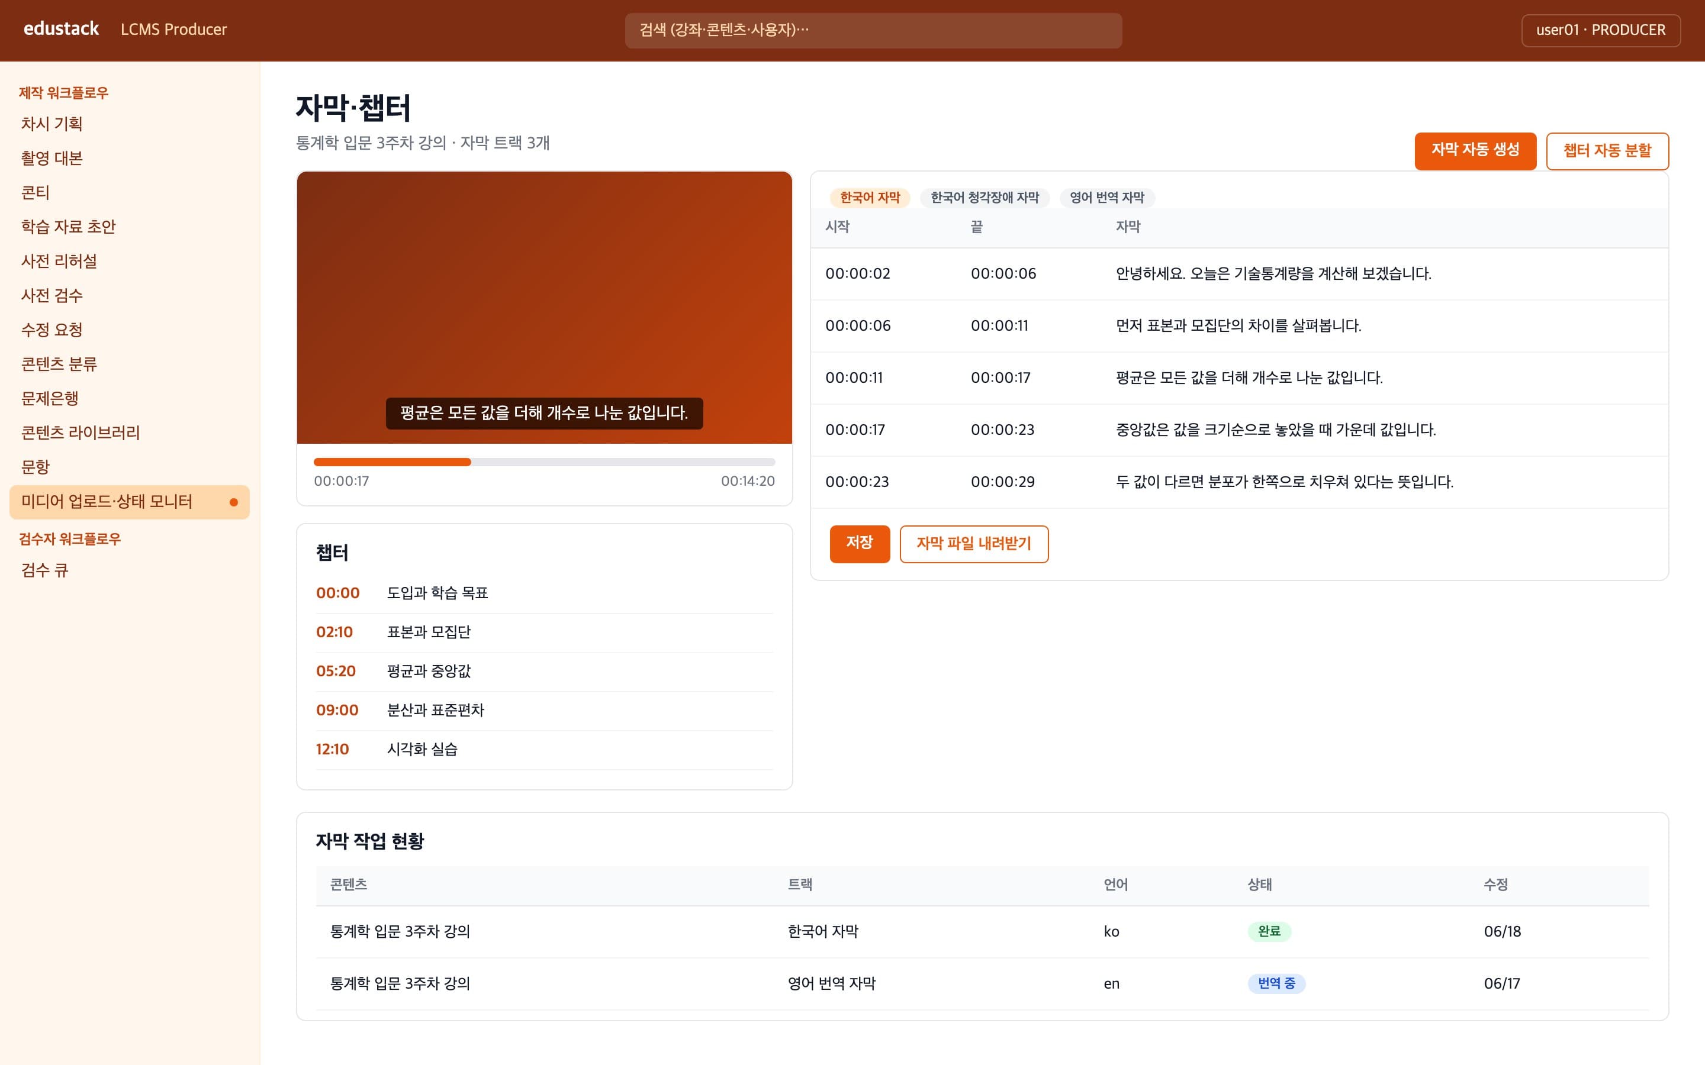This screenshot has height=1065, width=1705.
Task: Select subtitle text 평균은 모든 값을 더해 in table
Action: click(1249, 378)
